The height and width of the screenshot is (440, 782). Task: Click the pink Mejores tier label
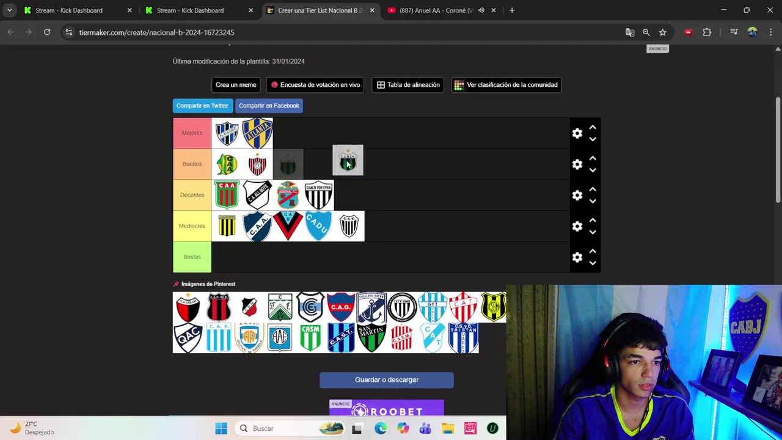click(x=192, y=133)
